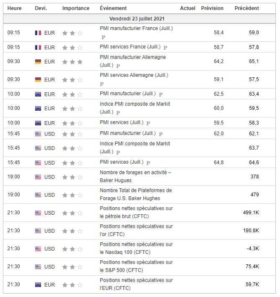Click the importance stars for the pétrole brut (CFTC) row
Screen dimensions: 280x297
[72, 213]
